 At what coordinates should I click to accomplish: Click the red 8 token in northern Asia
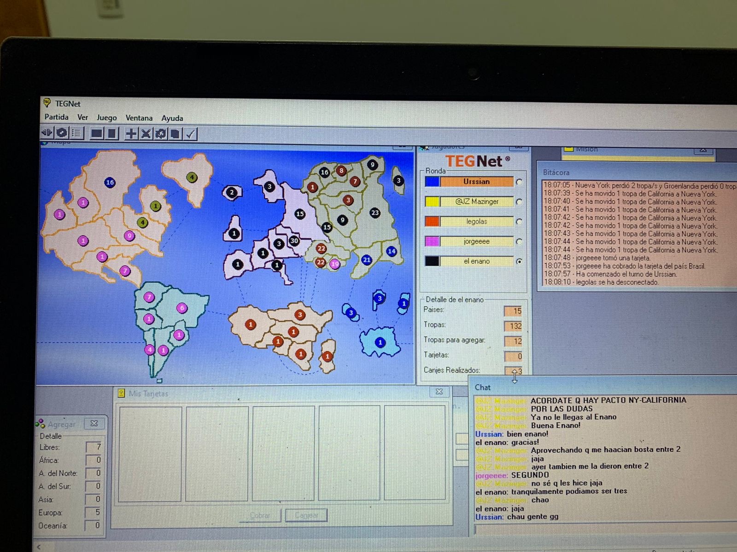click(x=341, y=171)
